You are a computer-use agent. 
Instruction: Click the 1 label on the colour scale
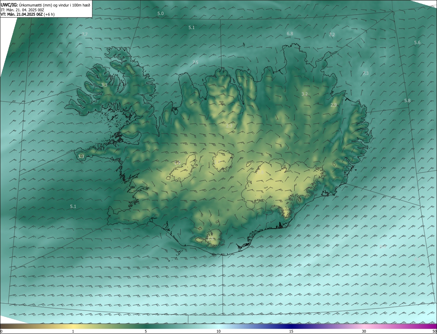(73, 331)
